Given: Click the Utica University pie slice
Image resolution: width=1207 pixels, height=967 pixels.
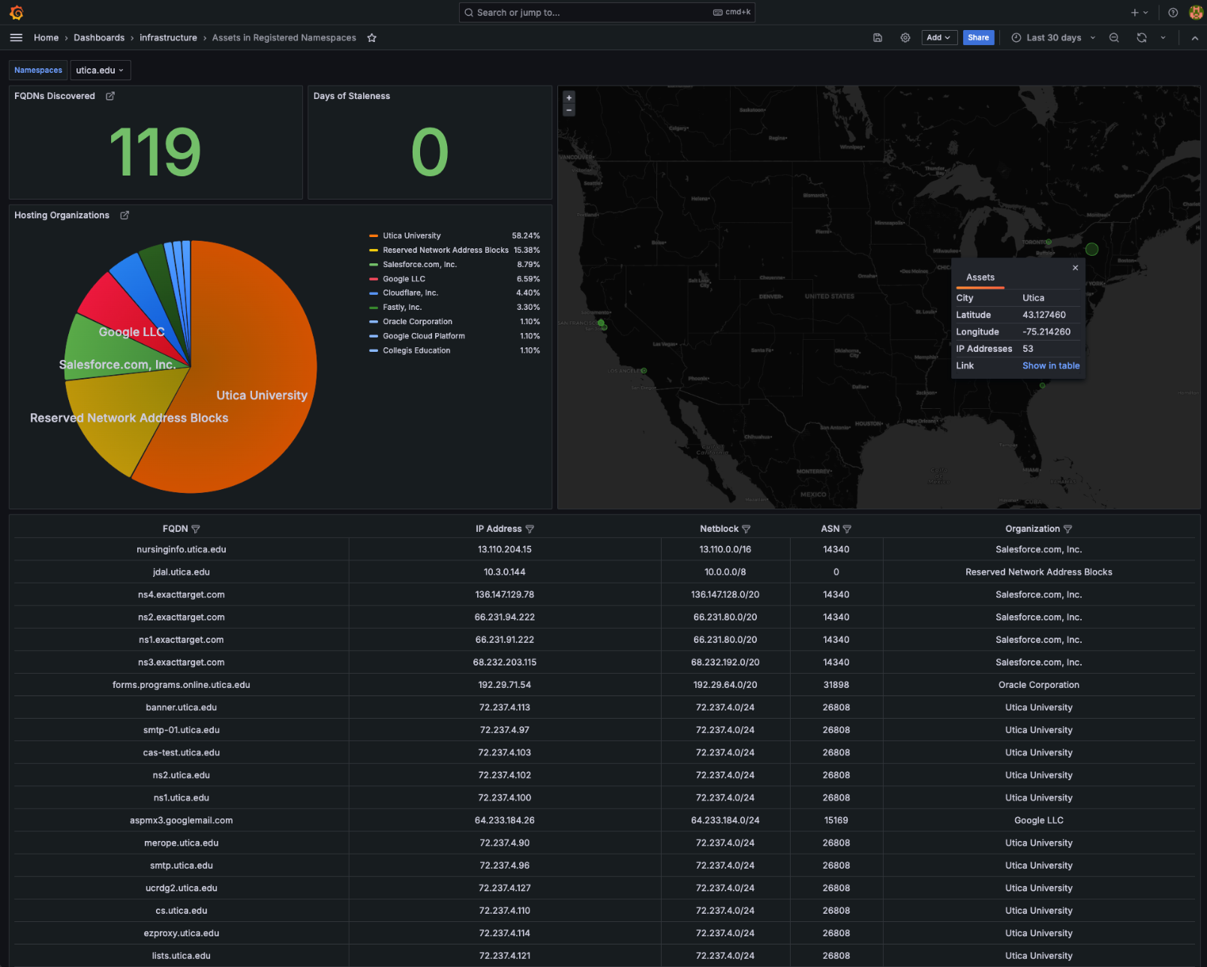Looking at the screenshot, I should pyautogui.click(x=248, y=360).
